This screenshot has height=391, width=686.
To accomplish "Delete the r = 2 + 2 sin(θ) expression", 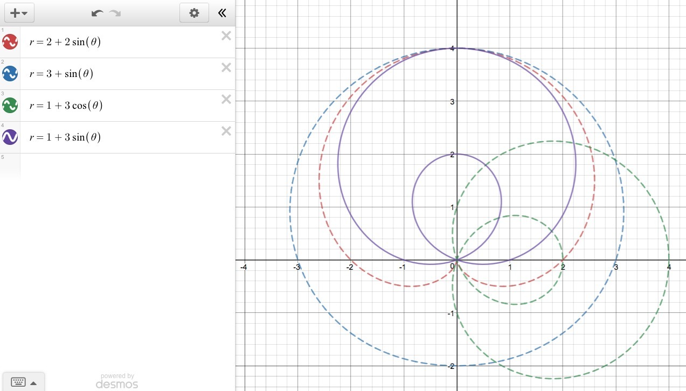I will [x=226, y=36].
